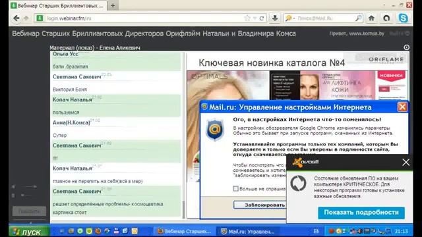The height and width of the screenshot is (237, 422).
Task: Click the avast update refresh icon
Action: click(298, 183)
